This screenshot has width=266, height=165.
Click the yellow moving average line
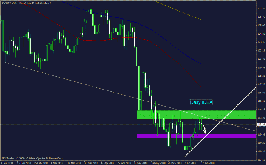(178, 11)
